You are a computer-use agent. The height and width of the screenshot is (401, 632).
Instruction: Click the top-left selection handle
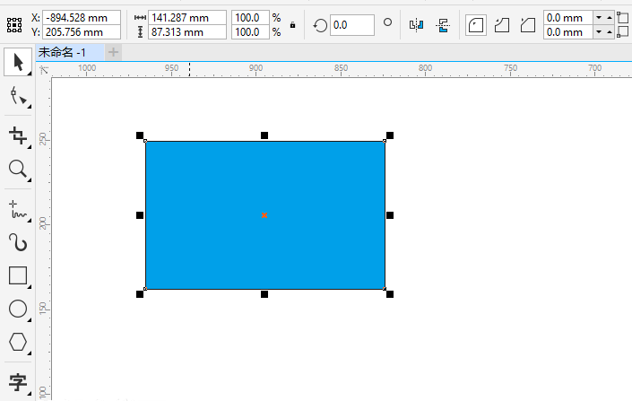click(x=140, y=135)
